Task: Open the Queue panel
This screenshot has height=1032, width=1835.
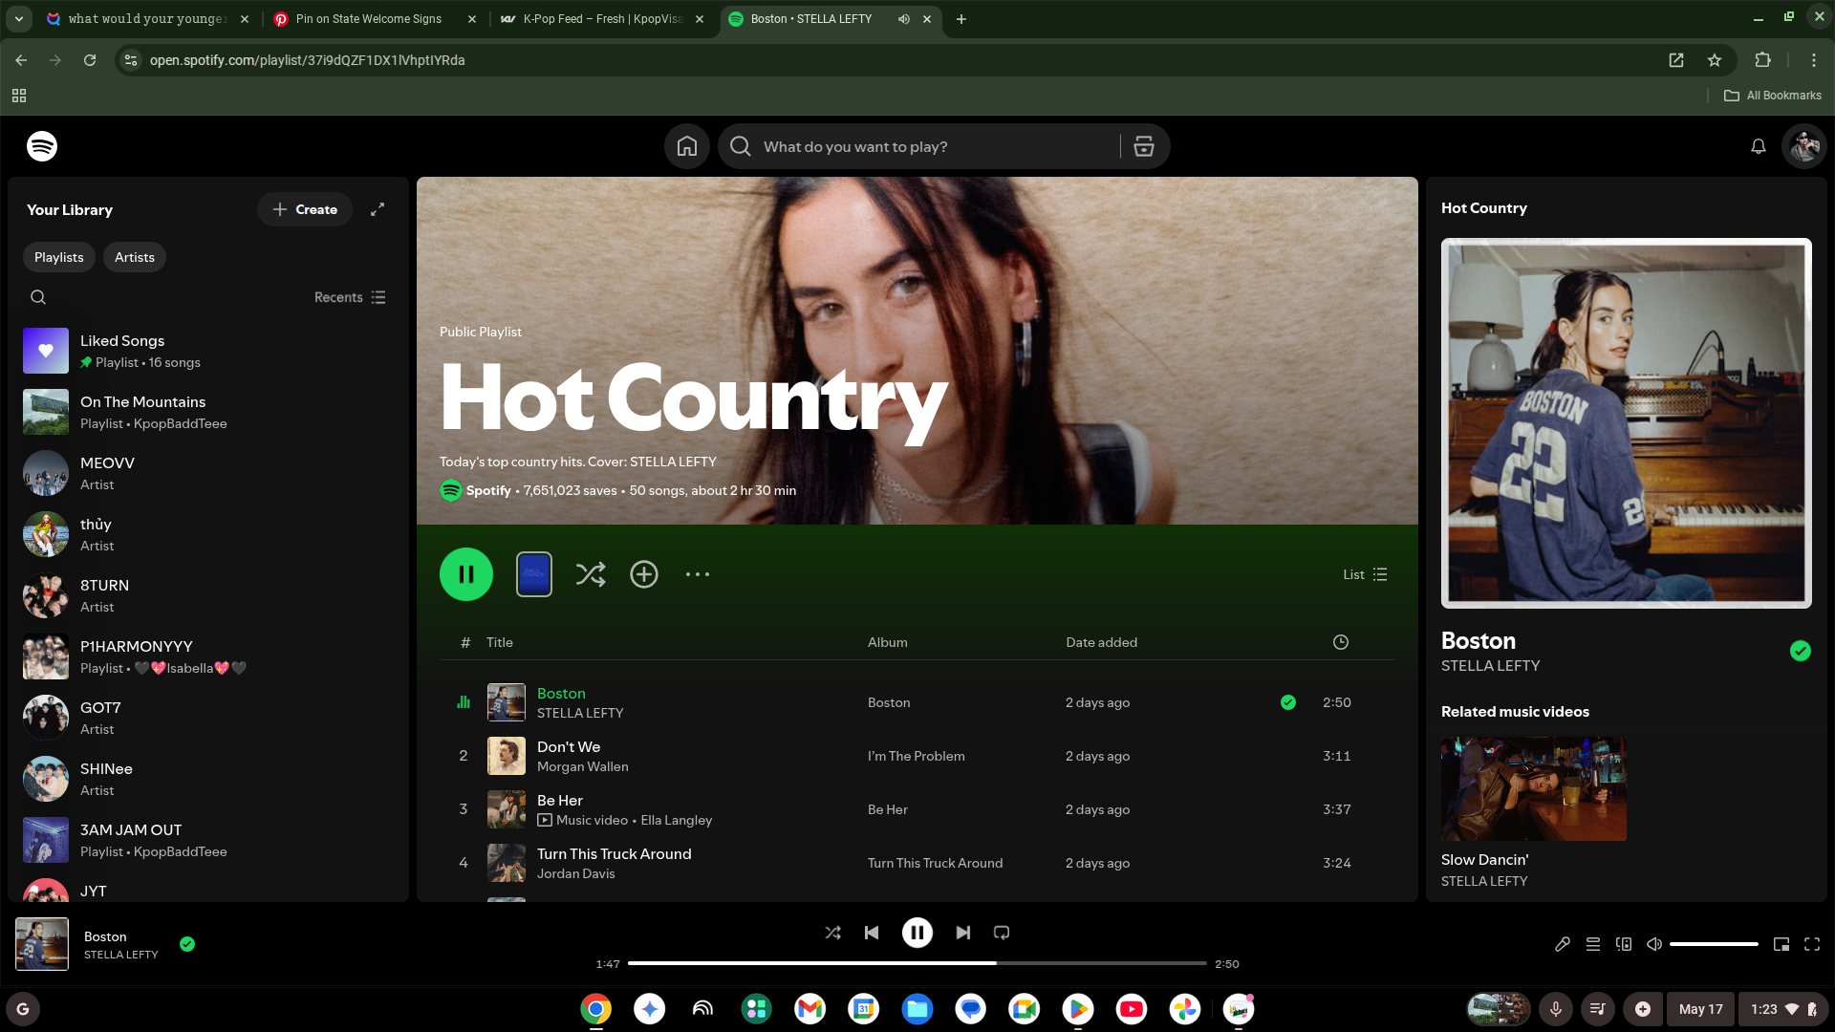Action: 1593,944
